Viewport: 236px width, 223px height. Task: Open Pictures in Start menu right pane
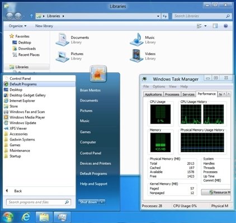click(x=86, y=111)
